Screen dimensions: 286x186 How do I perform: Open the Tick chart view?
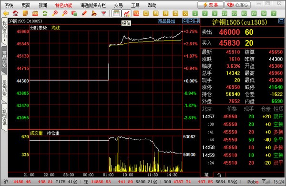136,13
